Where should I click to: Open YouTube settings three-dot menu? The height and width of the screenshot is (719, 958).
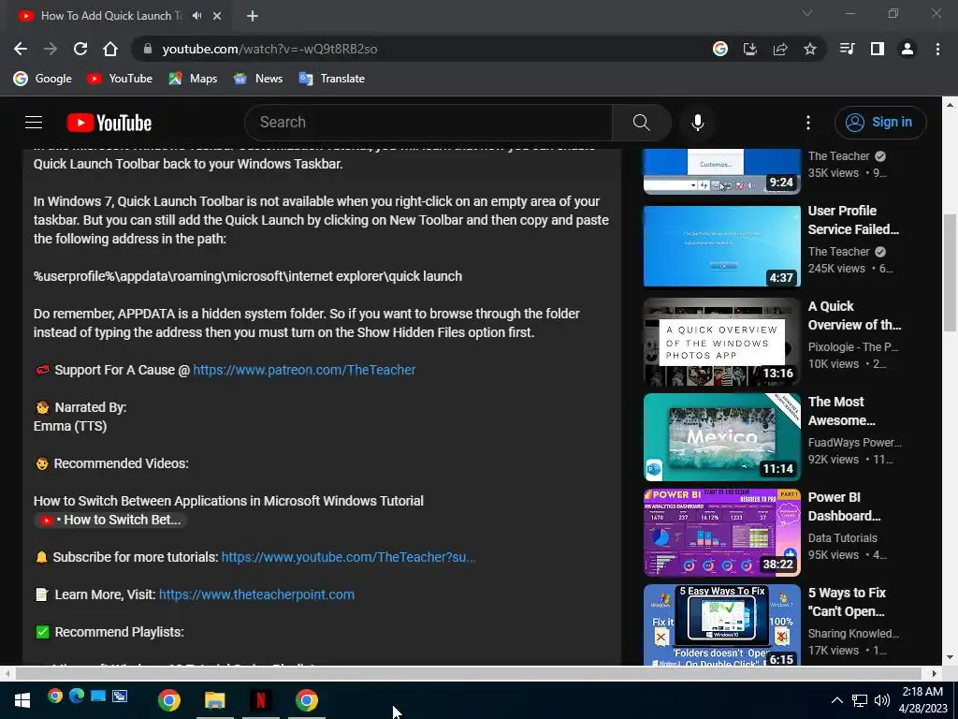click(x=807, y=123)
